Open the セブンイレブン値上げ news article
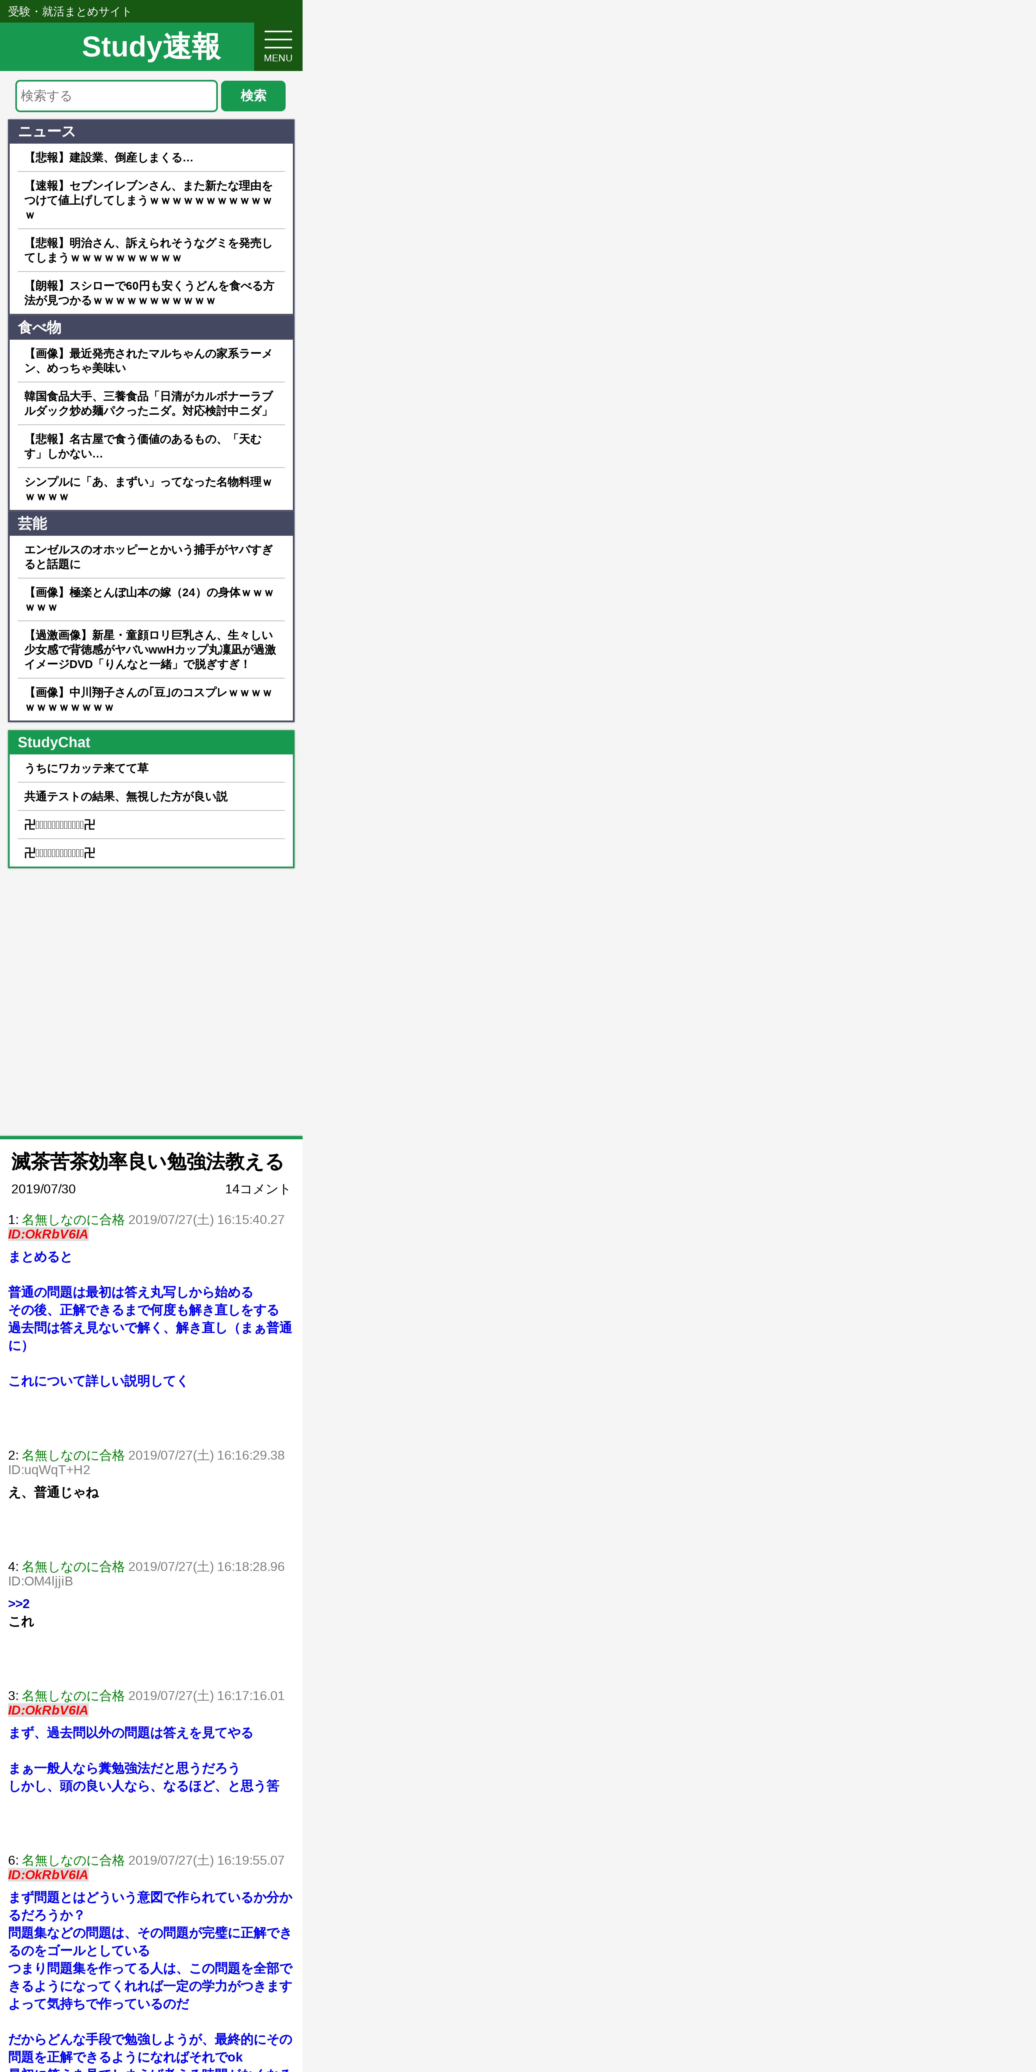The height and width of the screenshot is (2072, 1036). [x=151, y=200]
